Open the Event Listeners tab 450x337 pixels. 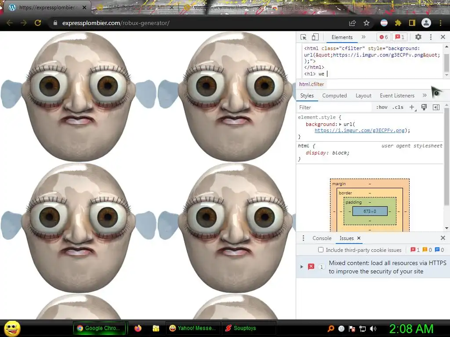[397, 96]
